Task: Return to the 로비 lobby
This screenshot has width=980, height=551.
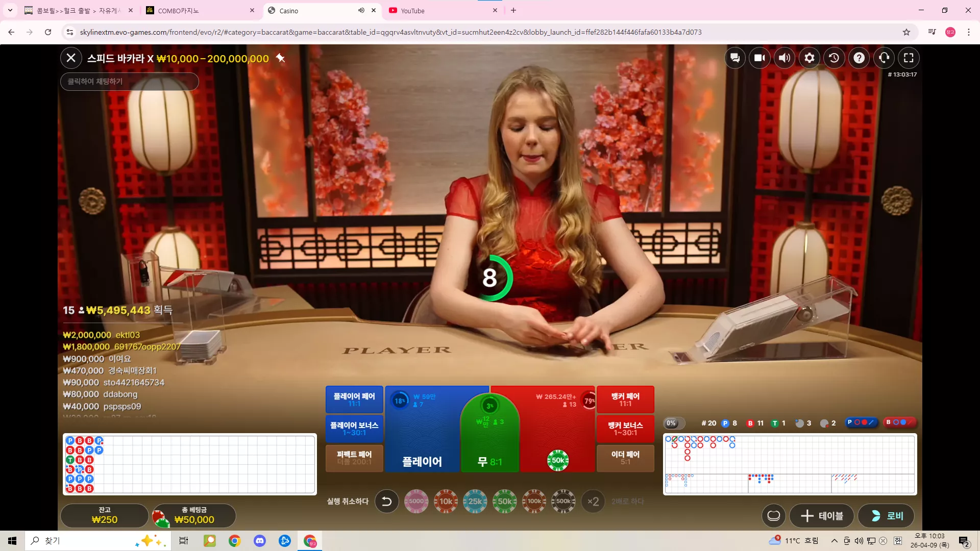Action: pyautogui.click(x=886, y=516)
